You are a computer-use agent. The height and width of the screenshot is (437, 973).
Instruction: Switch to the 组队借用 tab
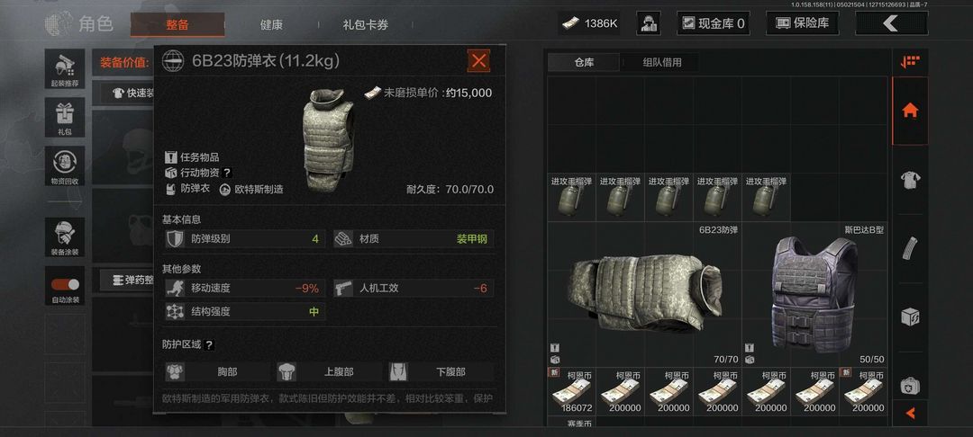pos(661,62)
